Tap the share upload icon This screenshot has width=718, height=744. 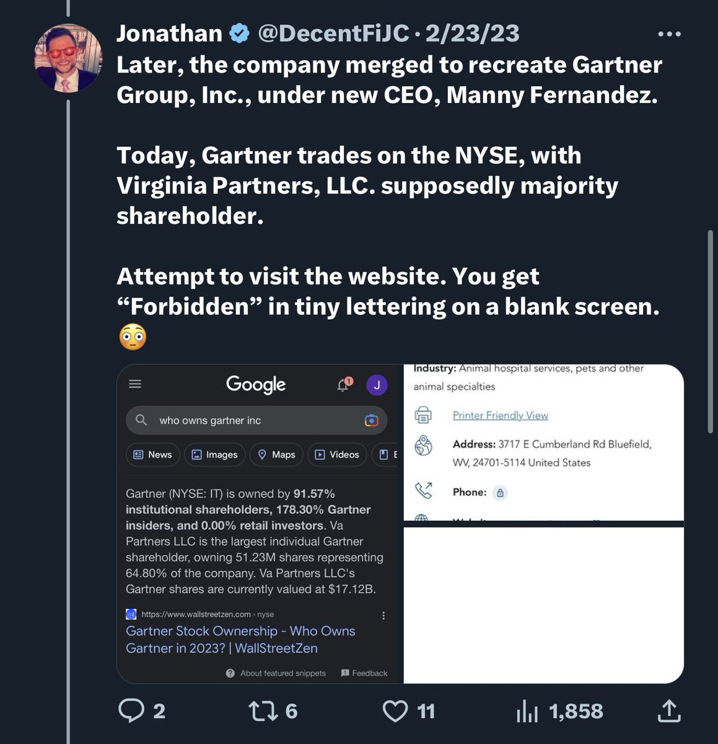coord(668,711)
